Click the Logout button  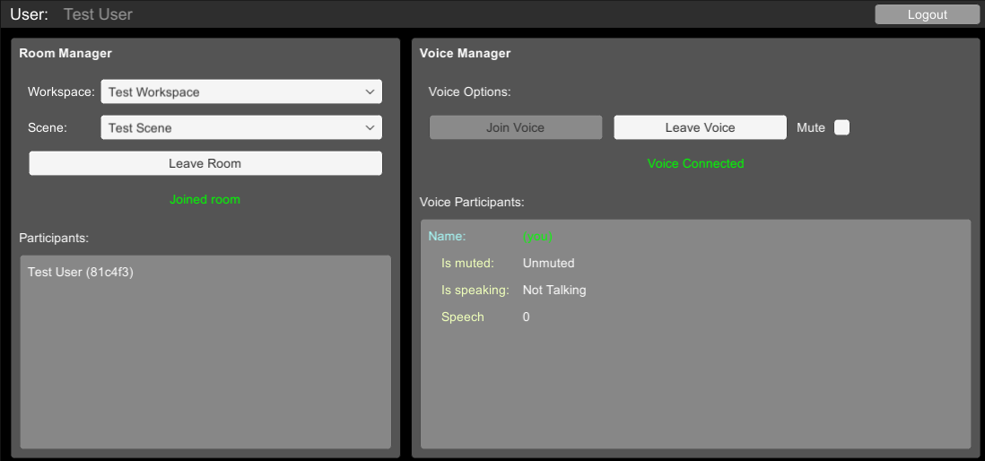(927, 14)
